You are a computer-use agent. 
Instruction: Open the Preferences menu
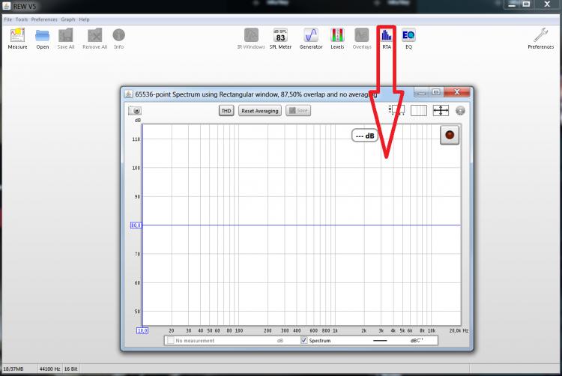coord(44,19)
